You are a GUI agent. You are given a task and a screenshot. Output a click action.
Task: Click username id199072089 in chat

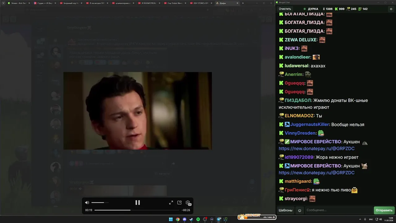pyautogui.click(x=299, y=157)
